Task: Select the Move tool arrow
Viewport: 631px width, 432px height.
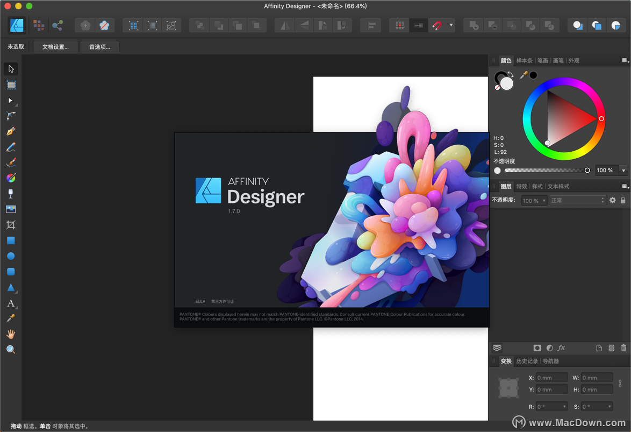Action: [11, 69]
